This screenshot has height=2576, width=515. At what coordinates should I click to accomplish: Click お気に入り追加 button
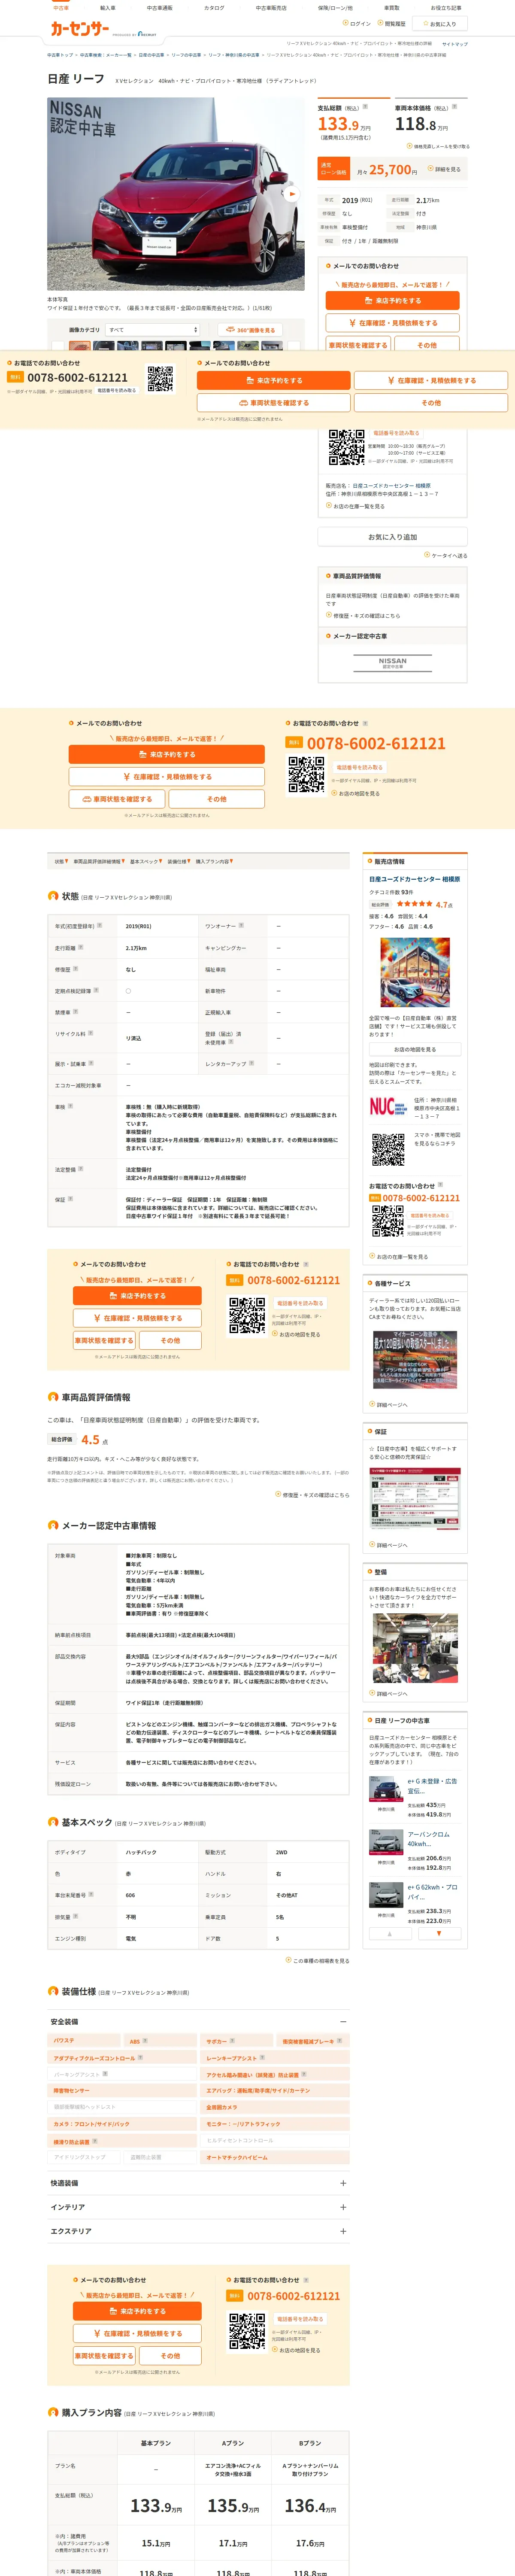392,537
